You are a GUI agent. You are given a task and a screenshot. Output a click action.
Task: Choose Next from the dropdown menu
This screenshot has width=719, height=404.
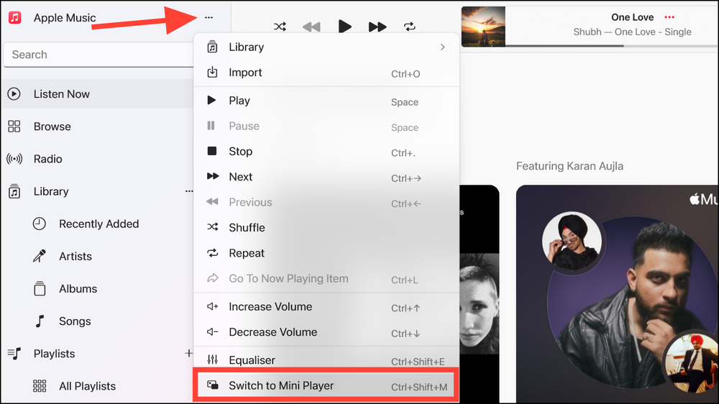pos(326,177)
